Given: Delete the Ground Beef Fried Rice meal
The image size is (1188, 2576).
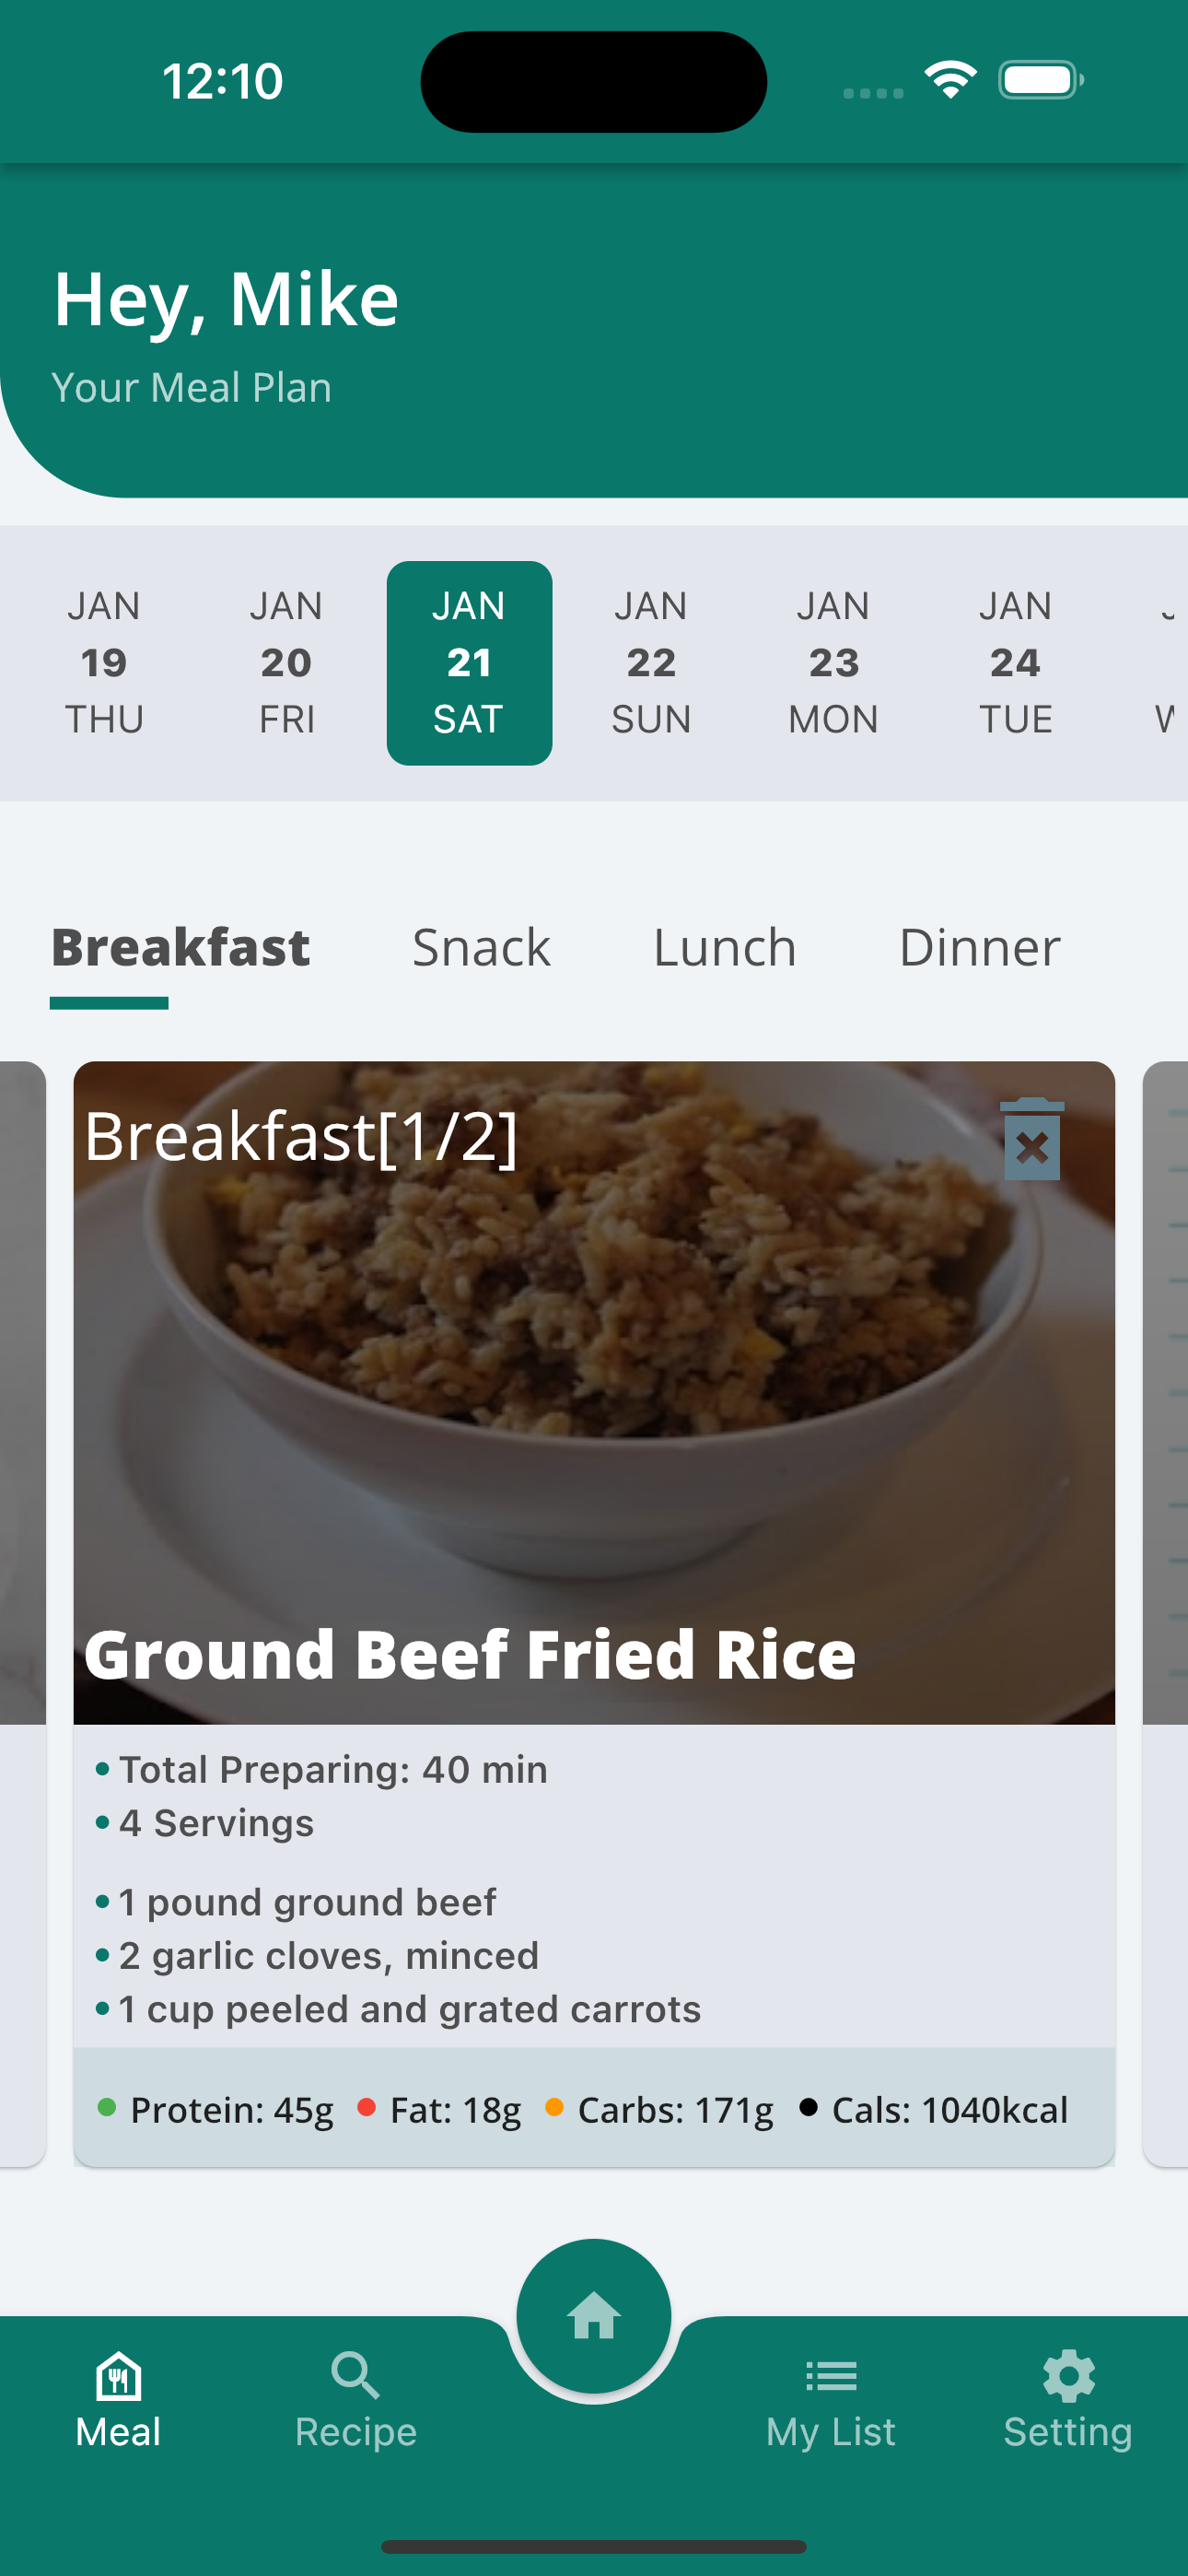Looking at the screenshot, I should pos(1031,1139).
